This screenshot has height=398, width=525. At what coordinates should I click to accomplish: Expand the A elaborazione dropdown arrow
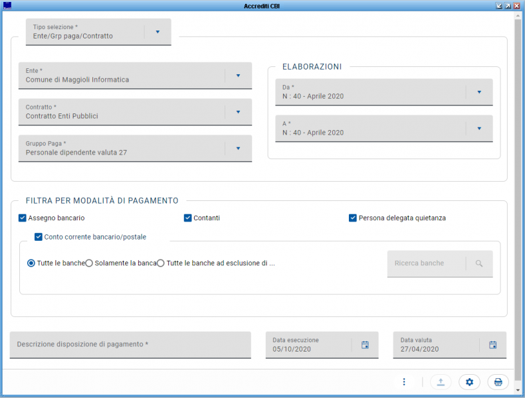pos(479,128)
